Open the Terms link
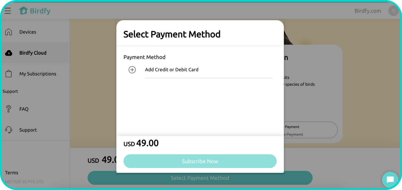402x190 pixels. point(12,173)
